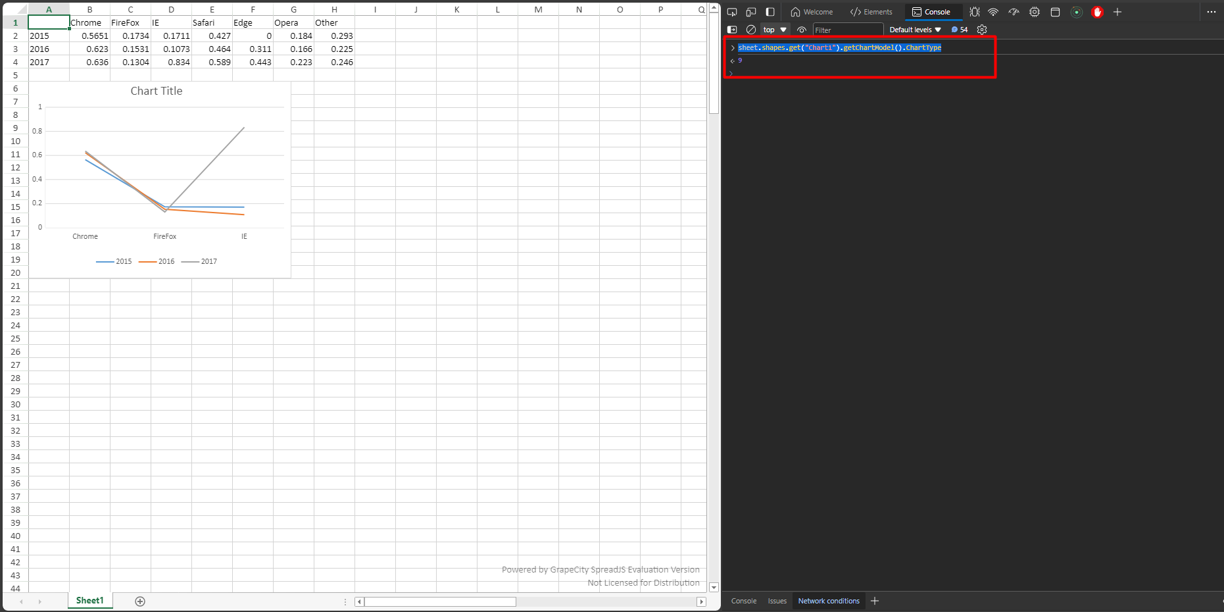This screenshot has height=612, width=1224.
Task: Add a drawer tool with bottom plus icon
Action: [875, 601]
